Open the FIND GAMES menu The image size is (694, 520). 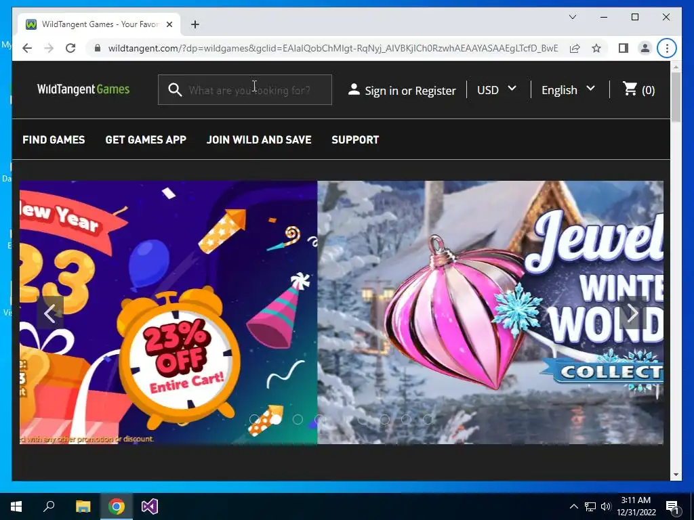[x=54, y=139]
